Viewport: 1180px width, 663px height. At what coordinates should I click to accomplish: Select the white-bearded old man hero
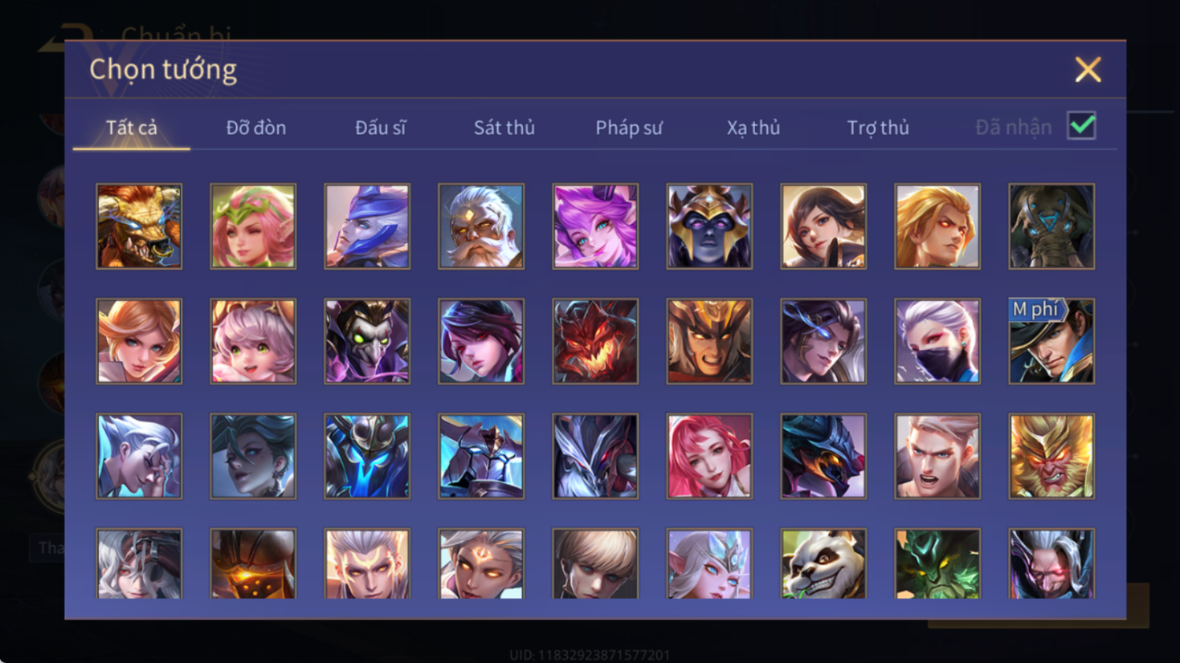480,226
